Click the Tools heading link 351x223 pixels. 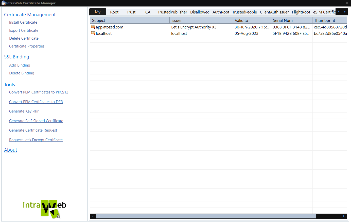[x=9, y=85]
